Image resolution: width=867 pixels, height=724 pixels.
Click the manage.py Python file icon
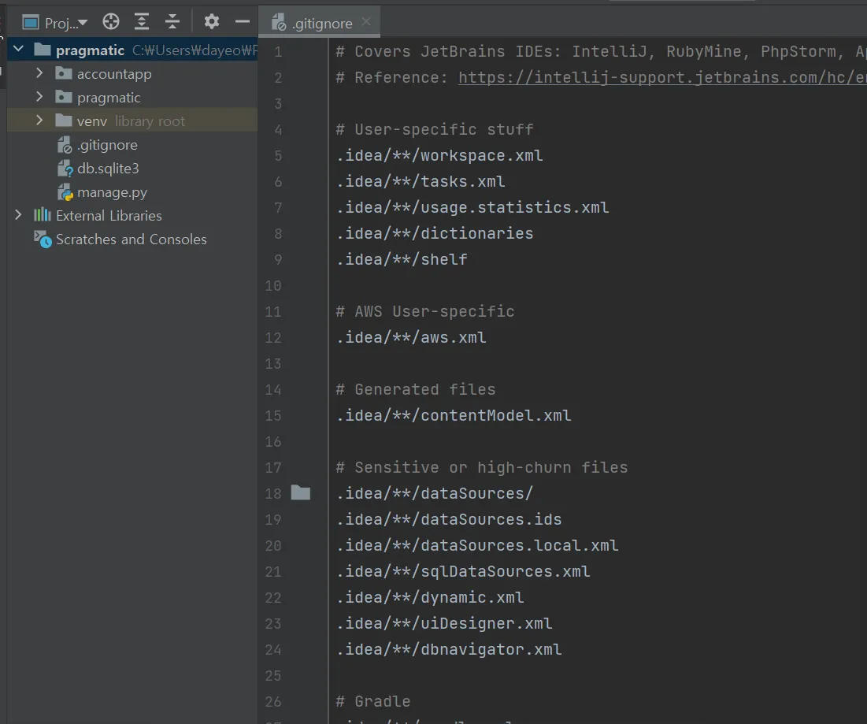coord(65,192)
